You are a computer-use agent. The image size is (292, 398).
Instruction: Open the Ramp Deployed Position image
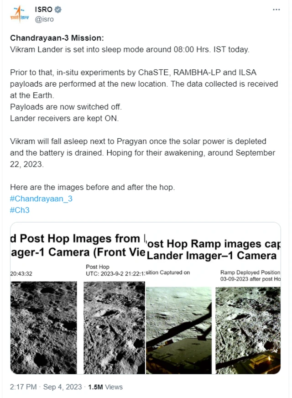click(x=248, y=330)
